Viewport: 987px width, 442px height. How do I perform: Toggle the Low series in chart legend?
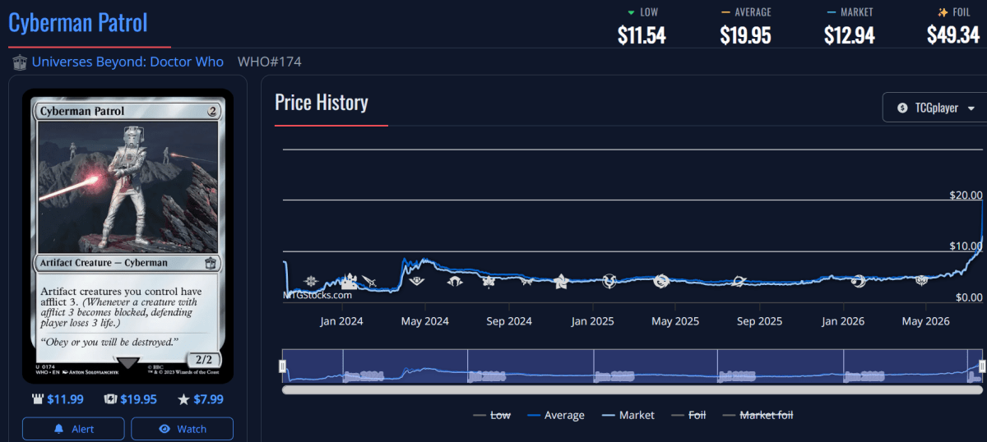coord(492,415)
